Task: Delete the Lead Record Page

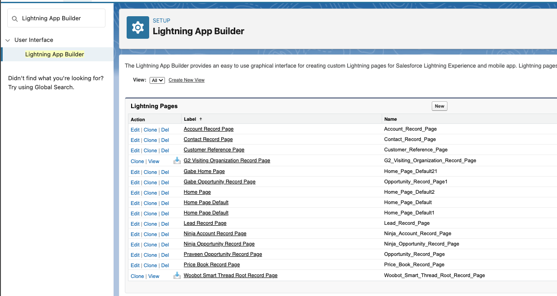Action: (165, 223)
